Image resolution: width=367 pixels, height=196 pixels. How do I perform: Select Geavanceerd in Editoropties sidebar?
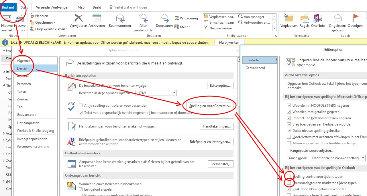tap(260, 68)
